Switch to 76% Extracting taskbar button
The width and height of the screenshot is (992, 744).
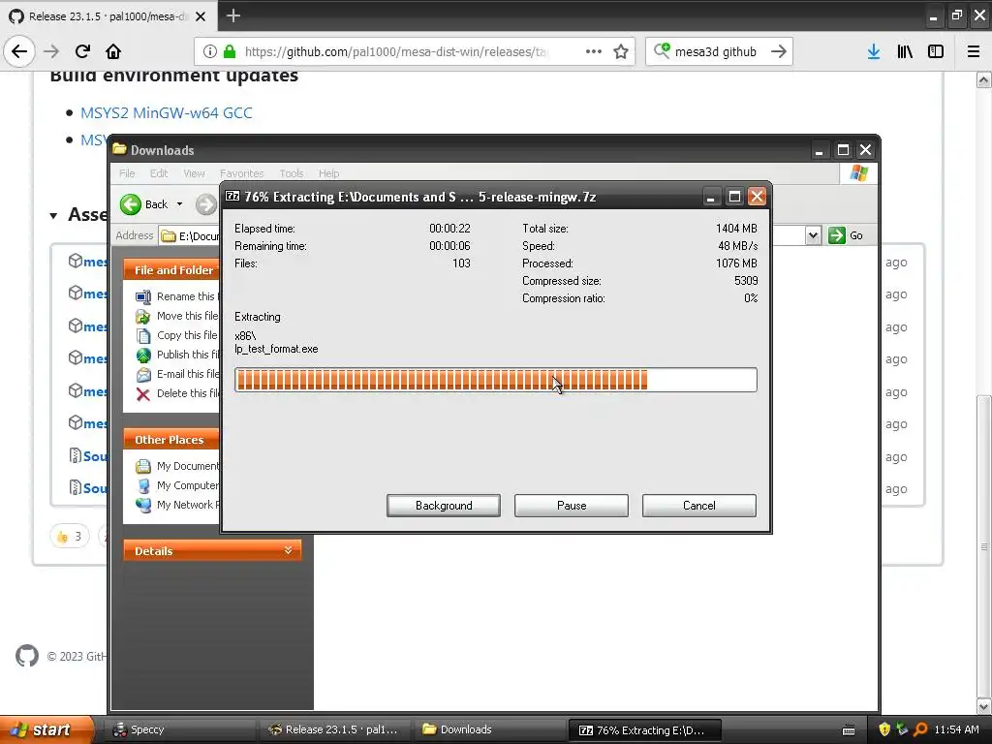point(644,730)
